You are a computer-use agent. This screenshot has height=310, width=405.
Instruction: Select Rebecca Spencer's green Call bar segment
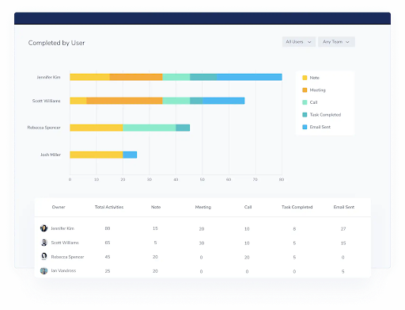[x=150, y=128]
